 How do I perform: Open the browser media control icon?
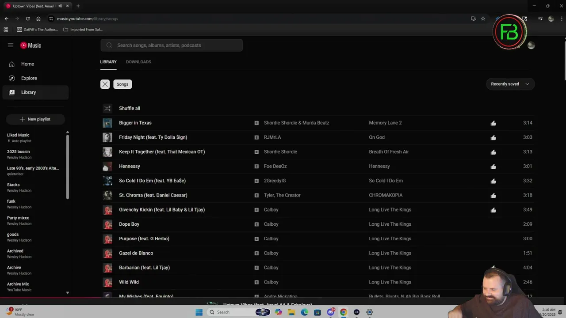(x=540, y=19)
